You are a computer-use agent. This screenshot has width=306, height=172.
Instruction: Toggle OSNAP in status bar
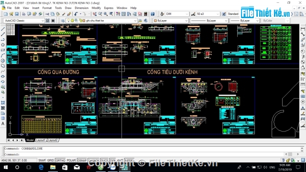pyautogui.click(x=82, y=161)
